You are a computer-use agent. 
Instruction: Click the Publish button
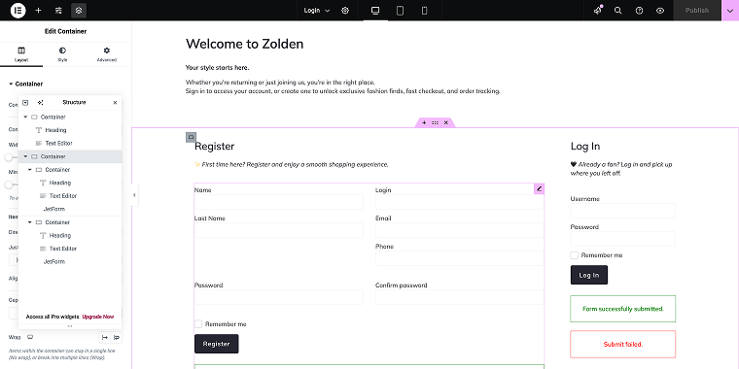point(697,11)
